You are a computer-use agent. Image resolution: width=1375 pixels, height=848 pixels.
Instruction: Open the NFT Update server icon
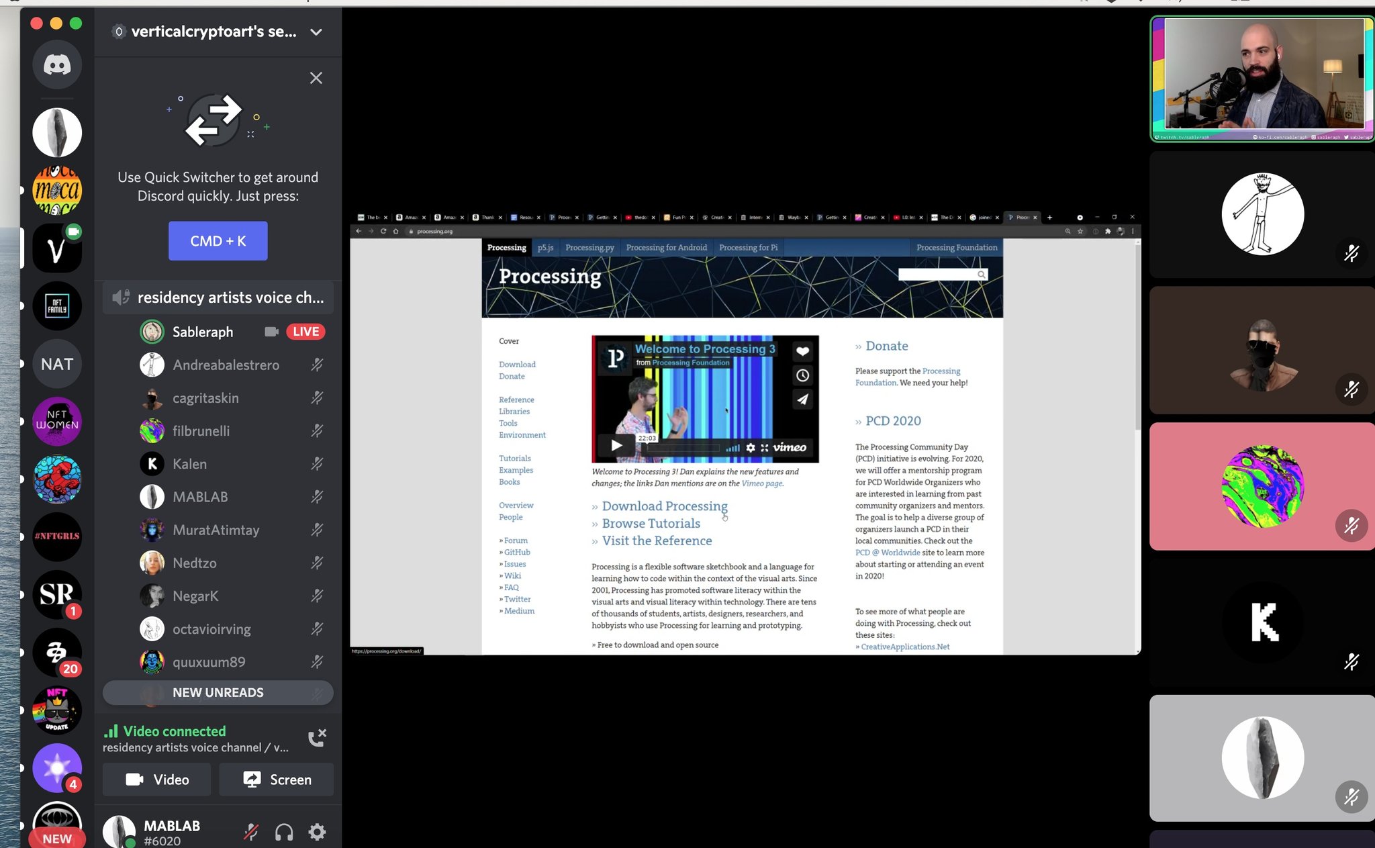(x=57, y=710)
